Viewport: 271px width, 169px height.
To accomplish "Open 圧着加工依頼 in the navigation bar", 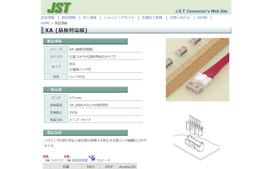I will click(x=152, y=18).
